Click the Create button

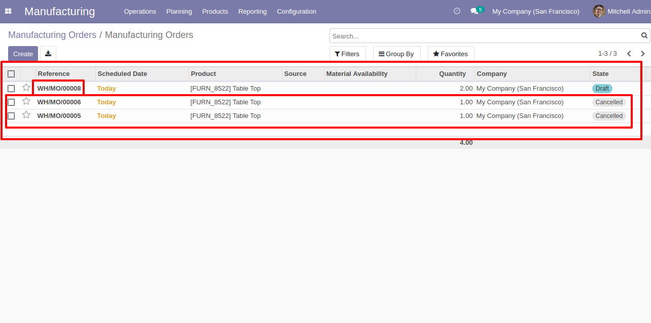[x=23, y=54]
